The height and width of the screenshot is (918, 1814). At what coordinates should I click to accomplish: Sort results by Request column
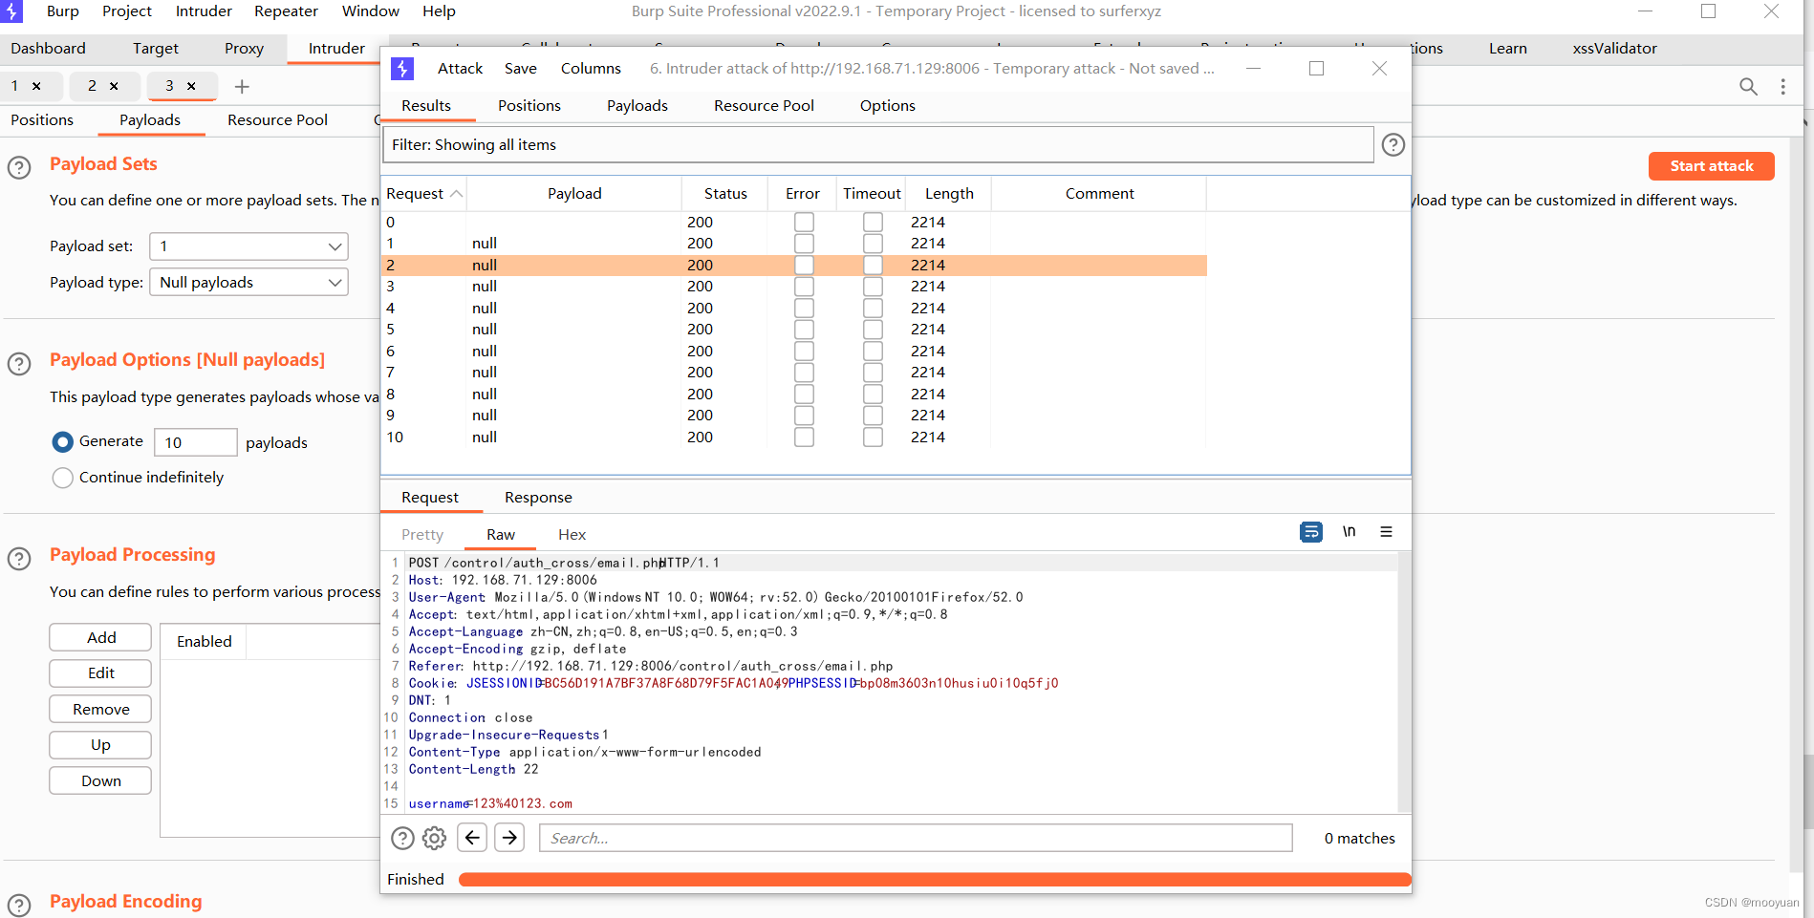point(423,194)
